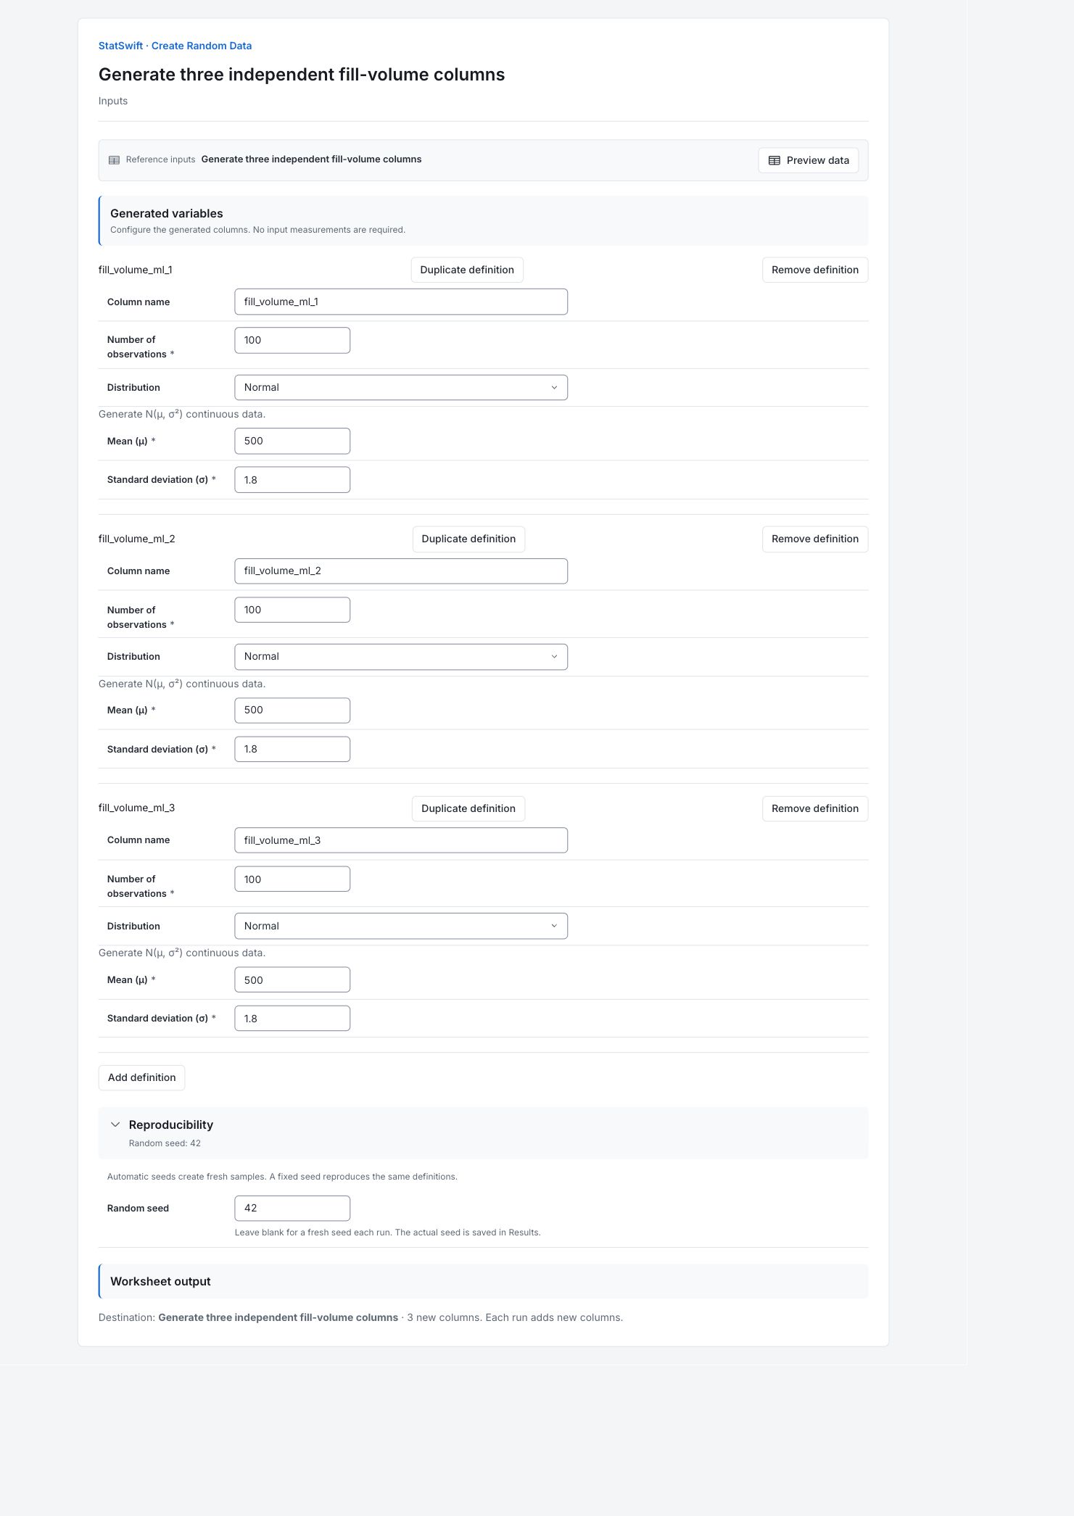Click Standard deviation field of fill_volume_ml_1
The image size is (1074, 1516).
click(292, 480)
